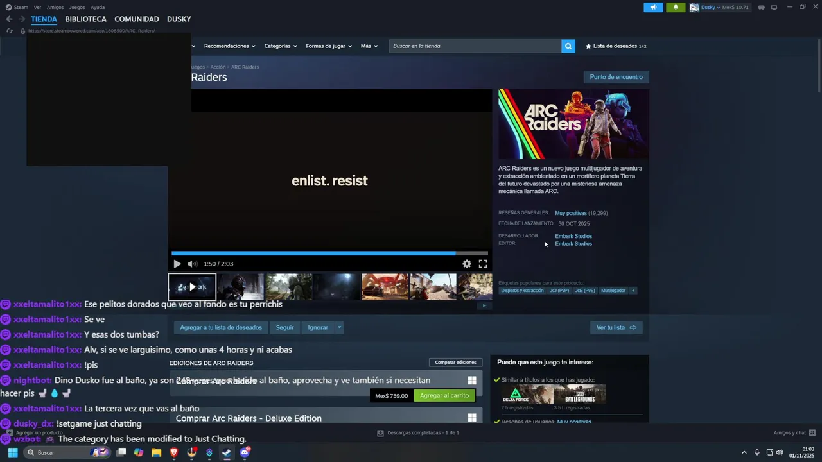Switch to Big Picture mode

click(774, 7)
